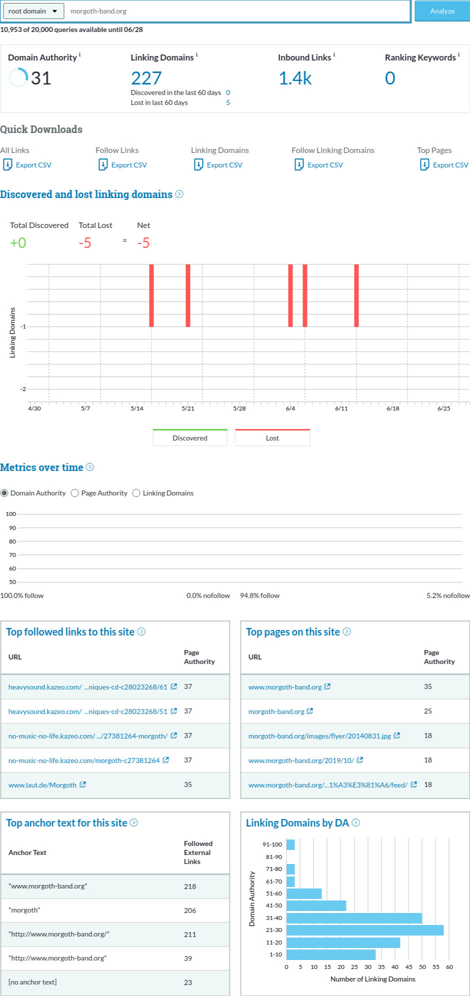Expand Discovered and lost linking domains section
This screenshot has height=996, width=470.
coord(179,194)
